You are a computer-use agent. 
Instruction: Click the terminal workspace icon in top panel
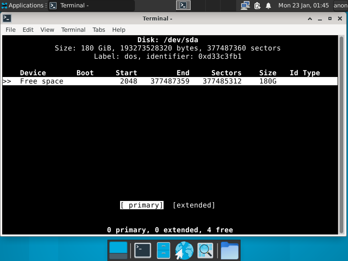[183, 5]
